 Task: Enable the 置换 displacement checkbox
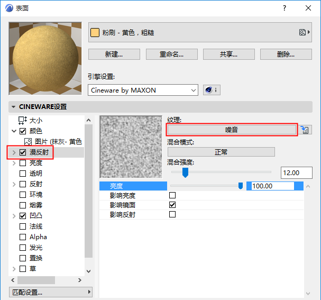23,258
